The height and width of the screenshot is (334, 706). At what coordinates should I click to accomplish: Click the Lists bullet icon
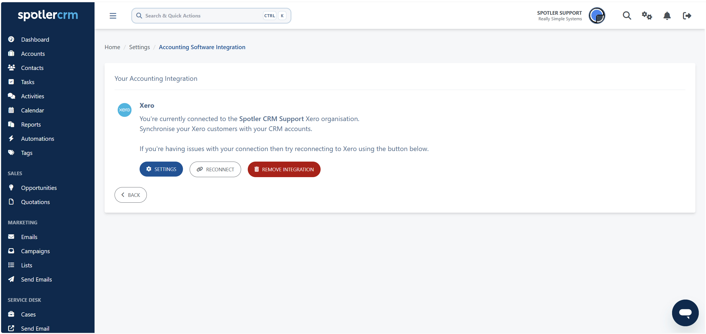(11, 265)
